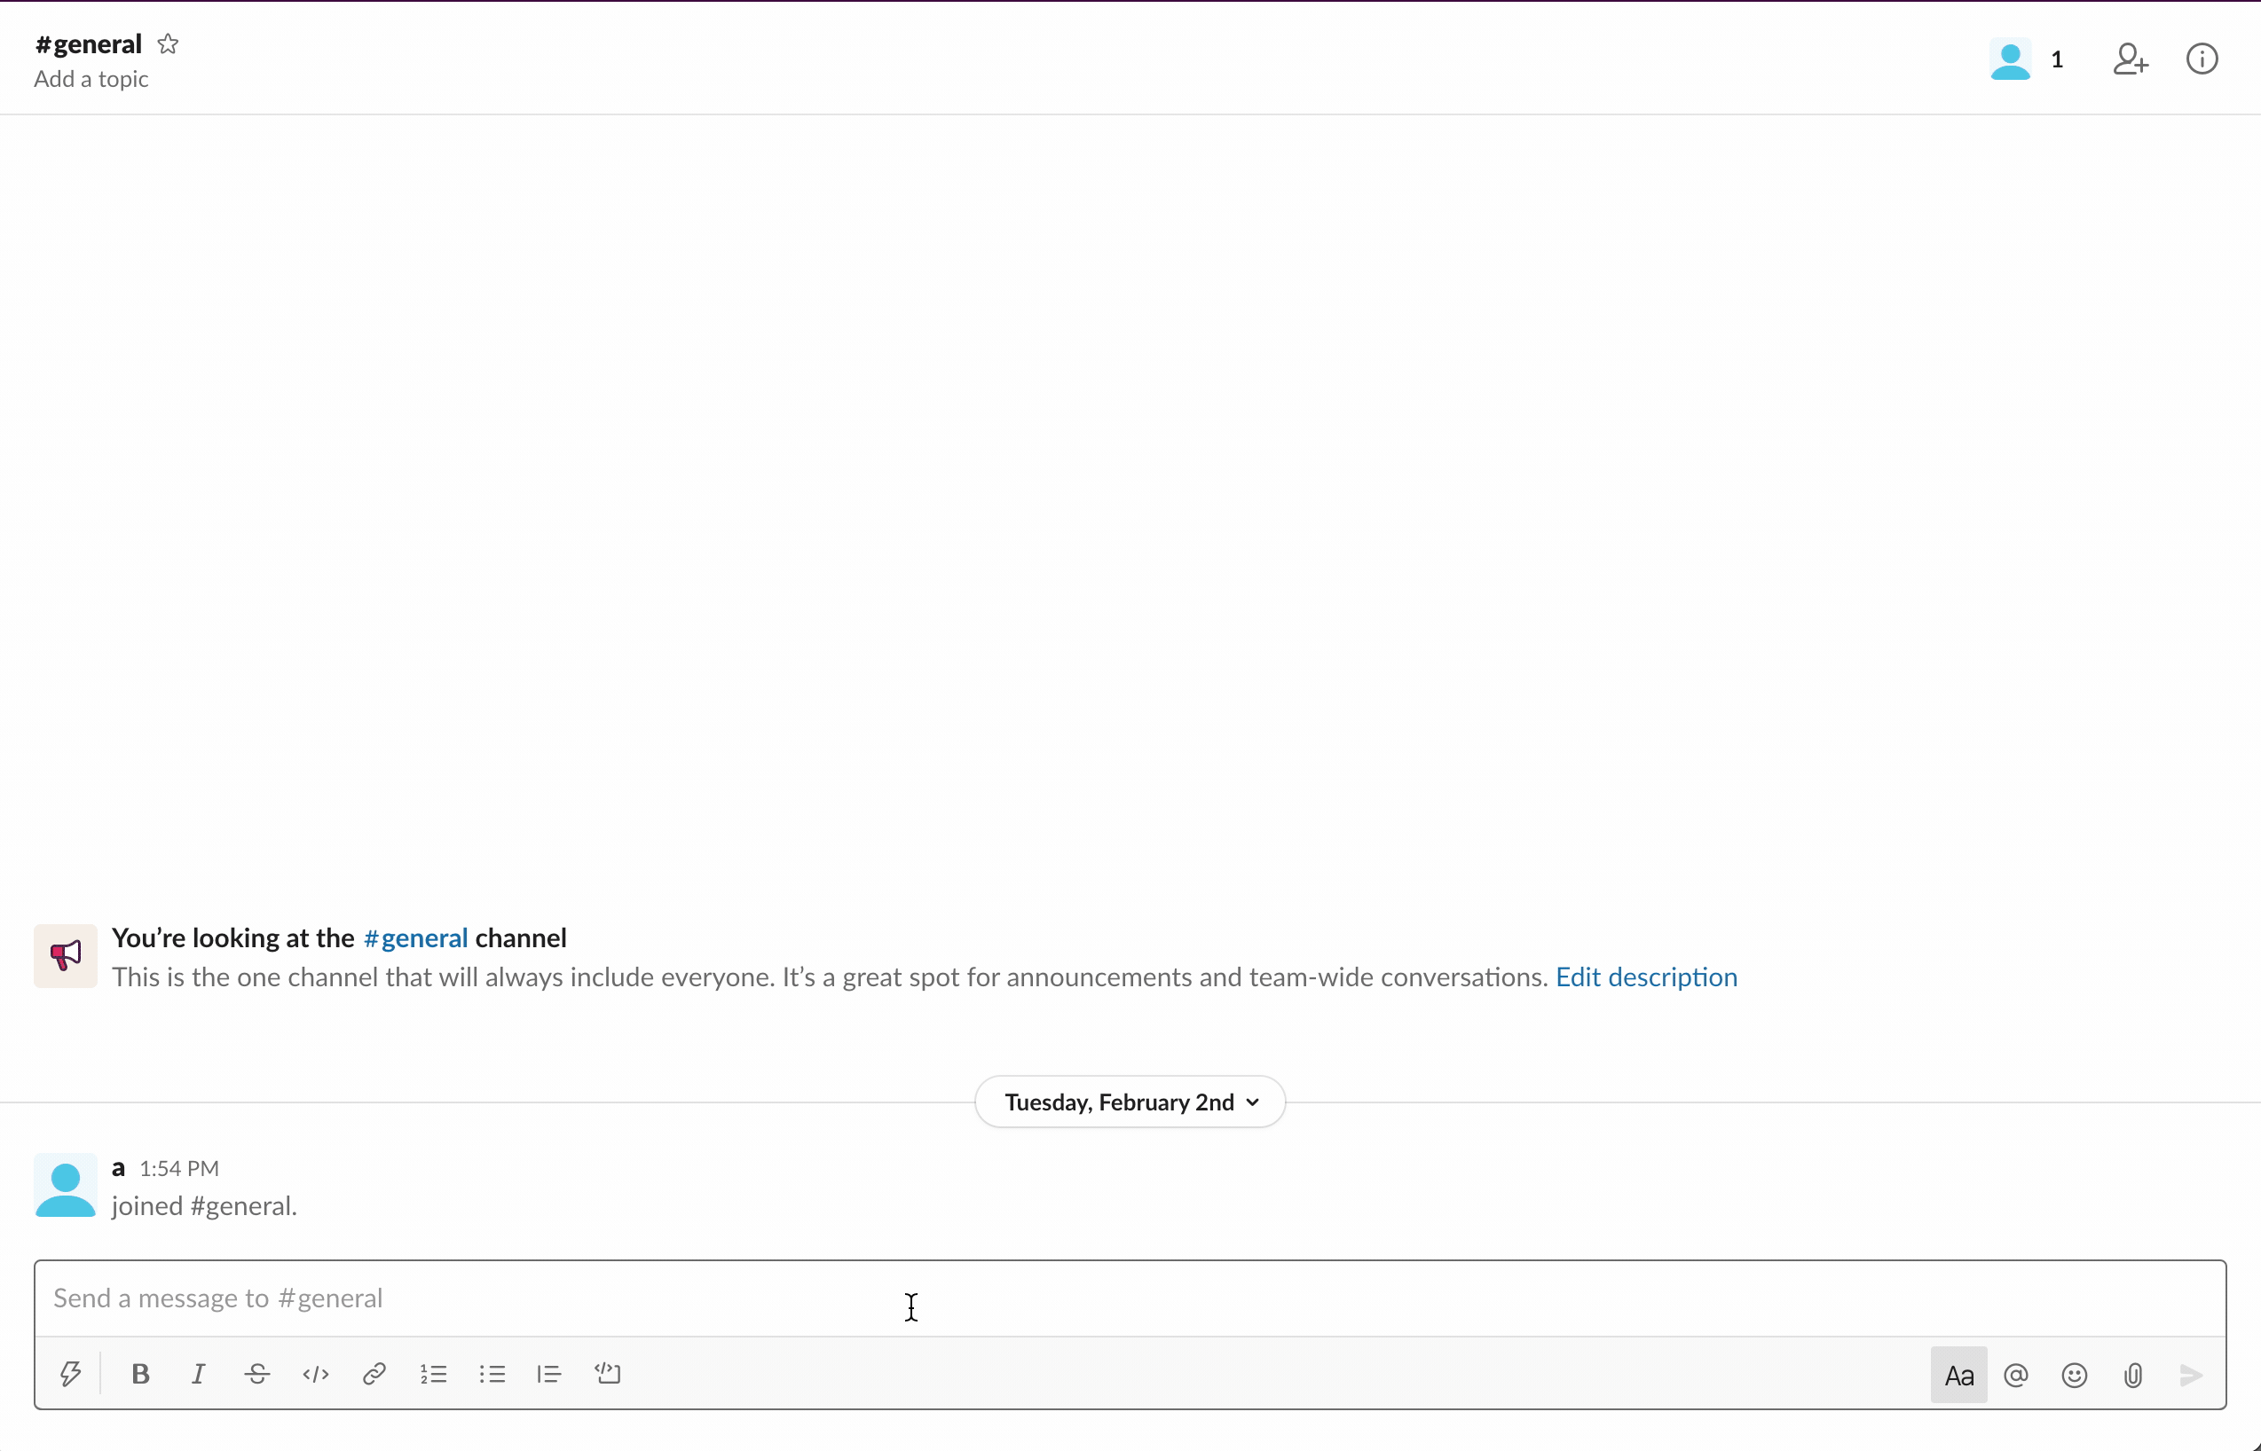The image size is (2261, 1451).
Task: Start an ordered numbered list
Action: (434, 1374)
